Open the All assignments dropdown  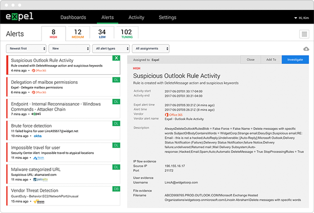pyautogui.click(x=151, y=49)
